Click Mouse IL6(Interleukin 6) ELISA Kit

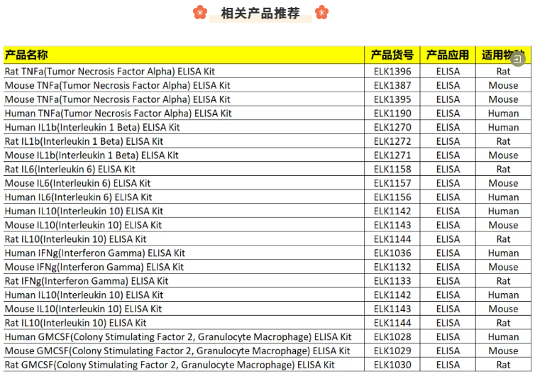tap(78, 183)
